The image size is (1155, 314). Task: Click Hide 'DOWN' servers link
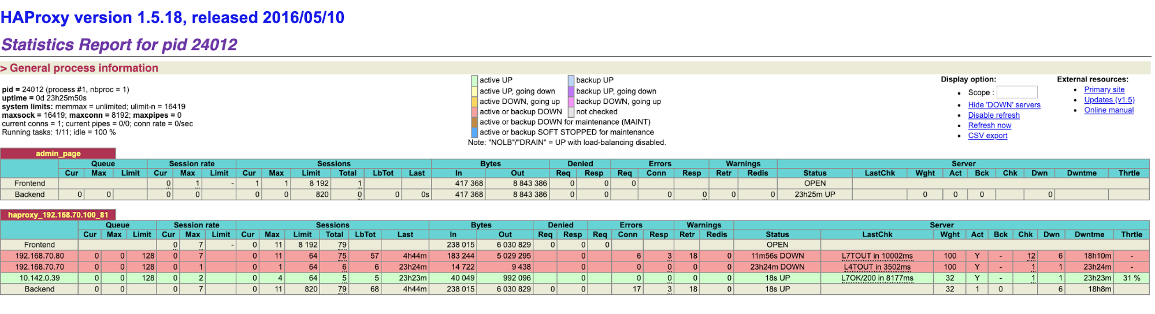tap(1004, 105)
